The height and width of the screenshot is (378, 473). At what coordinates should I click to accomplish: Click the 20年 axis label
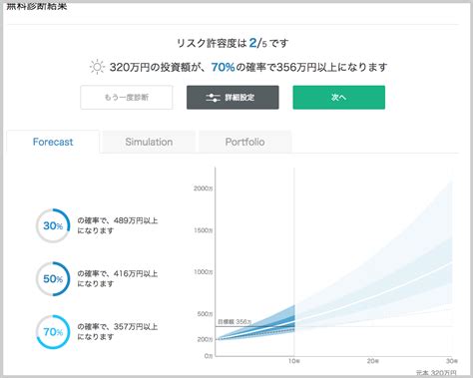coord(372,361)
